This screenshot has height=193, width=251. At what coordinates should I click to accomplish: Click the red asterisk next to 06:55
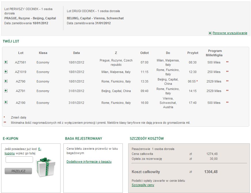[x=197, y=81]
